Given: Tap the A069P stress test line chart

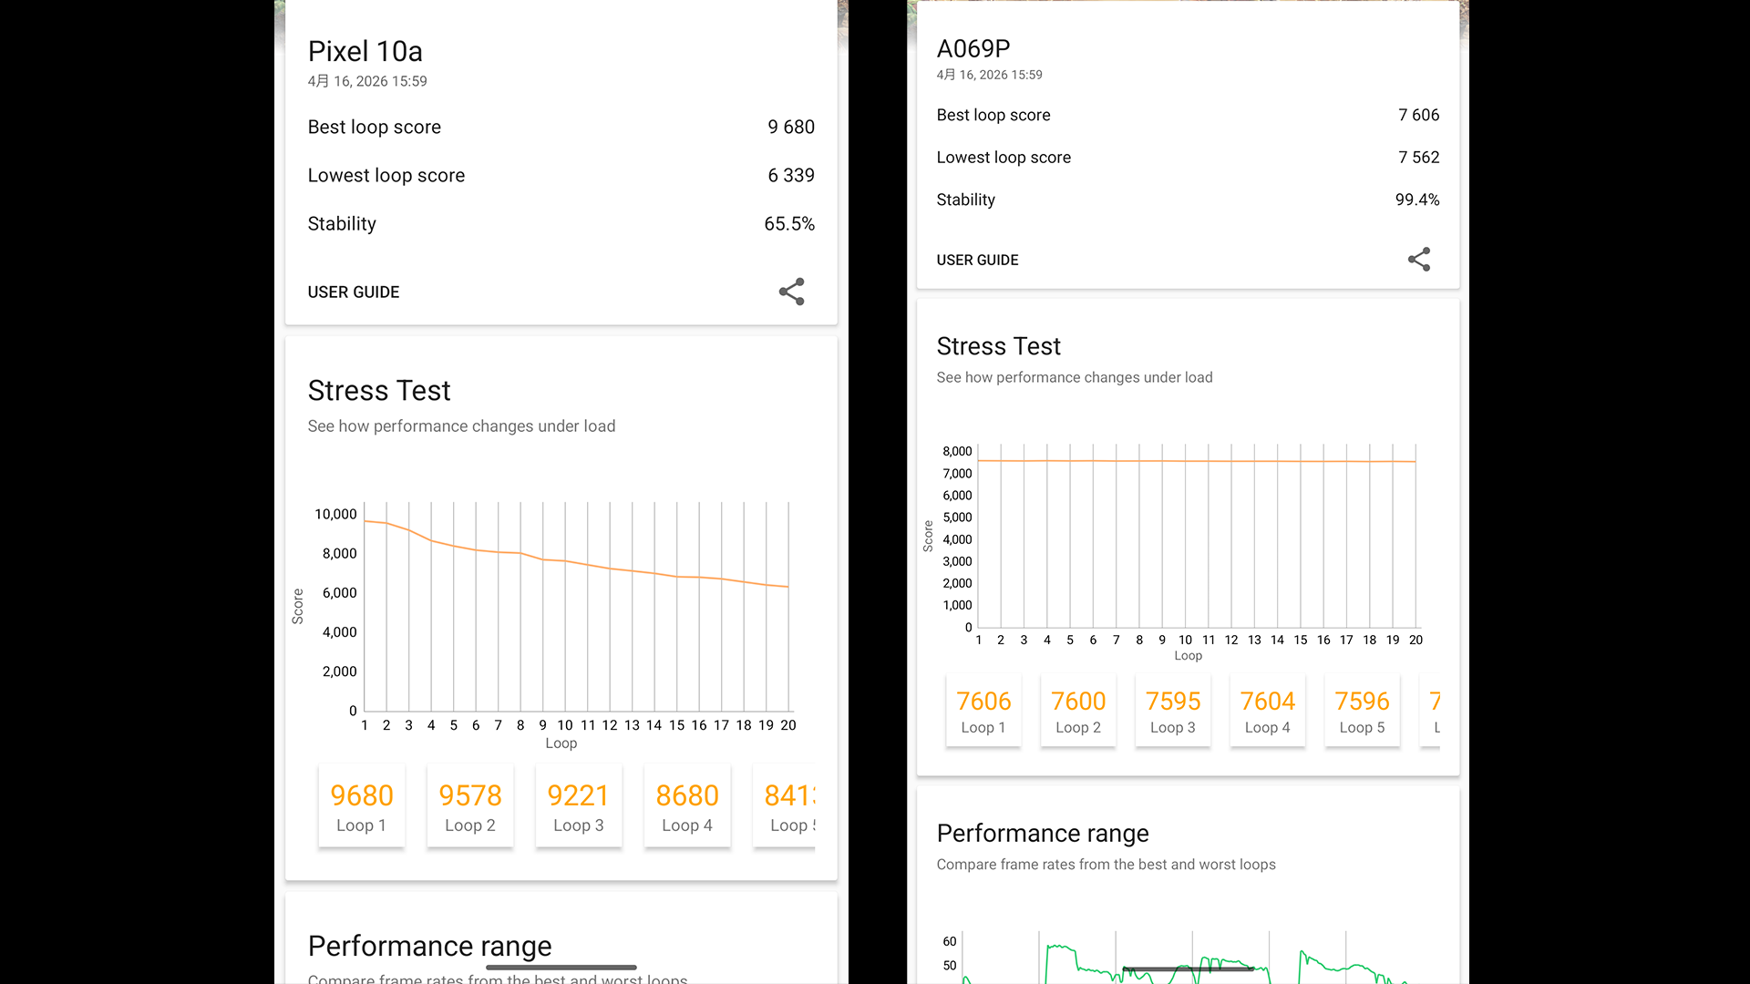Looking at the screenshot, I should pyautogui.click(x=1196, y=538).
